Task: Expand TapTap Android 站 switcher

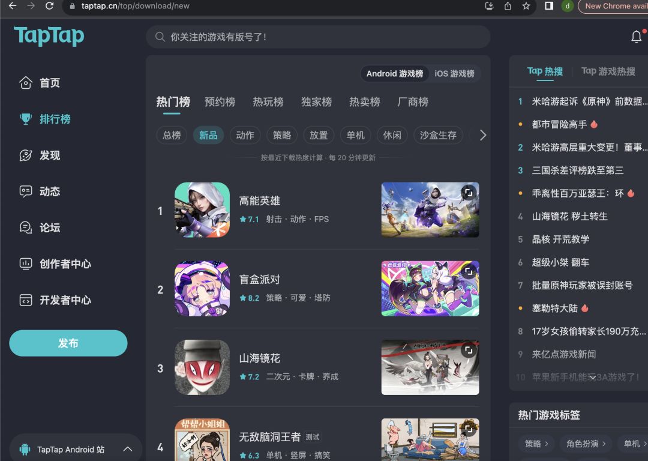Action: 128,449
